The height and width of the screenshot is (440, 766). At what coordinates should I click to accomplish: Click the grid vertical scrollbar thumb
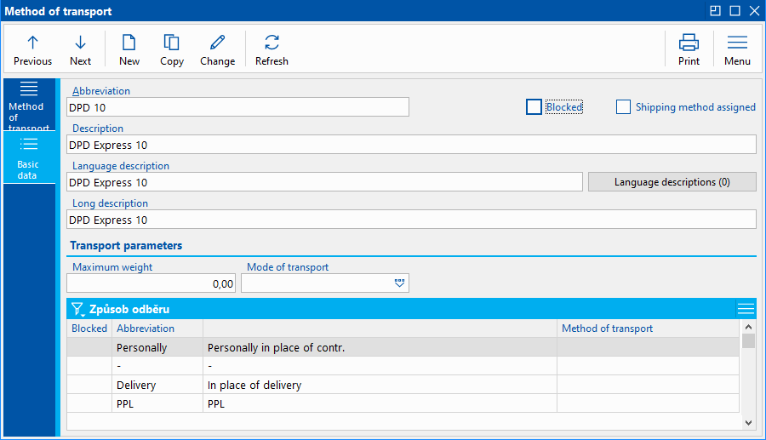pos(748,340)
